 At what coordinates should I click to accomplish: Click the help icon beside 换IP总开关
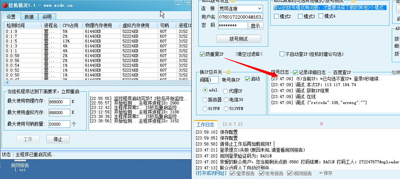[228, 72]
